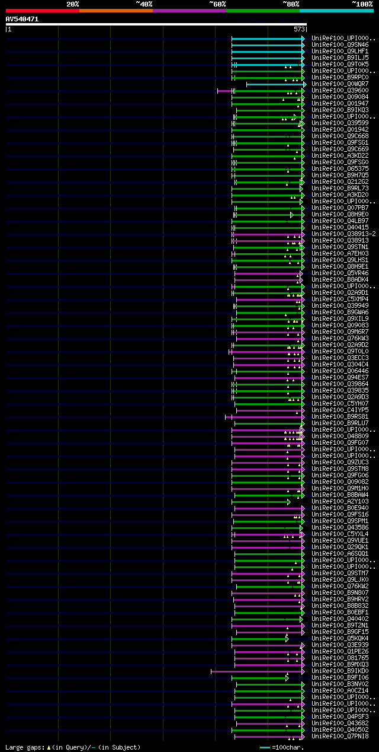Open hit UniRef100_B9RPC0

(340, 77)
